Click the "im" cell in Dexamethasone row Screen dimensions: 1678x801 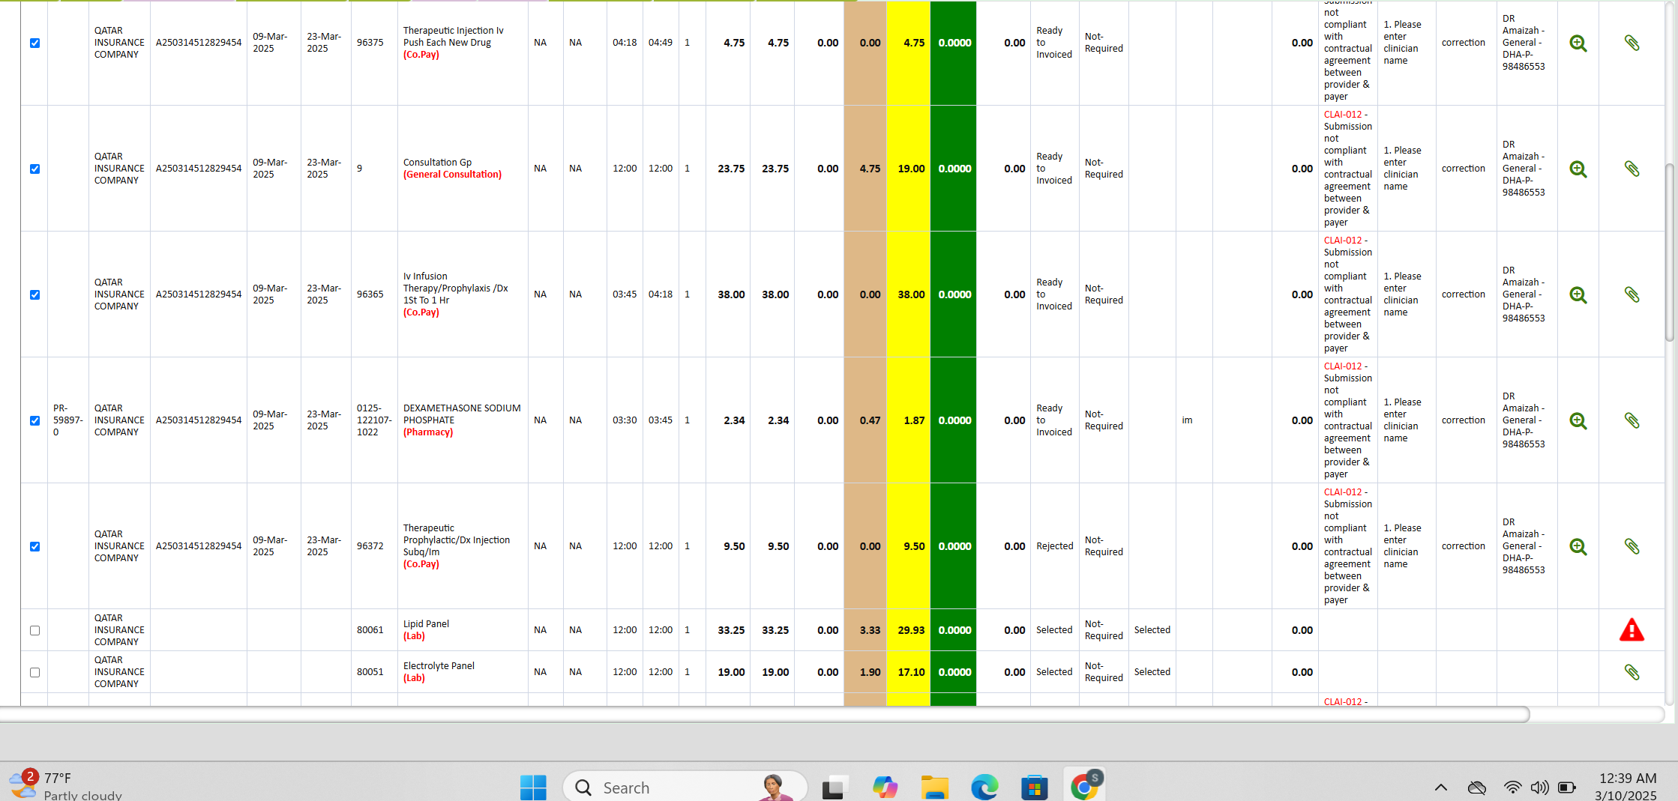pos(1187,420)
